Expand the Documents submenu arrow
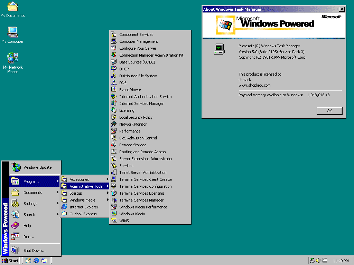Image resolution: width=354 pixels, height=265 pixels. [58, 192]
